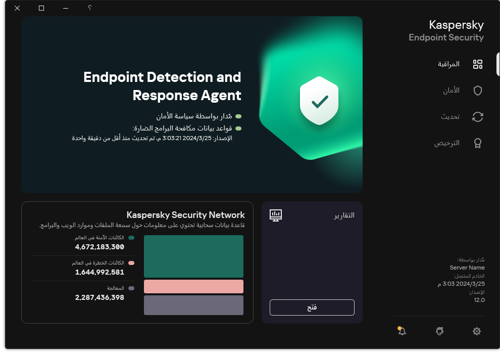Click the License ribbon badge icon
The width and height of the screenshot is (500, 354).
pyautogui.click(x=477, y=143)
